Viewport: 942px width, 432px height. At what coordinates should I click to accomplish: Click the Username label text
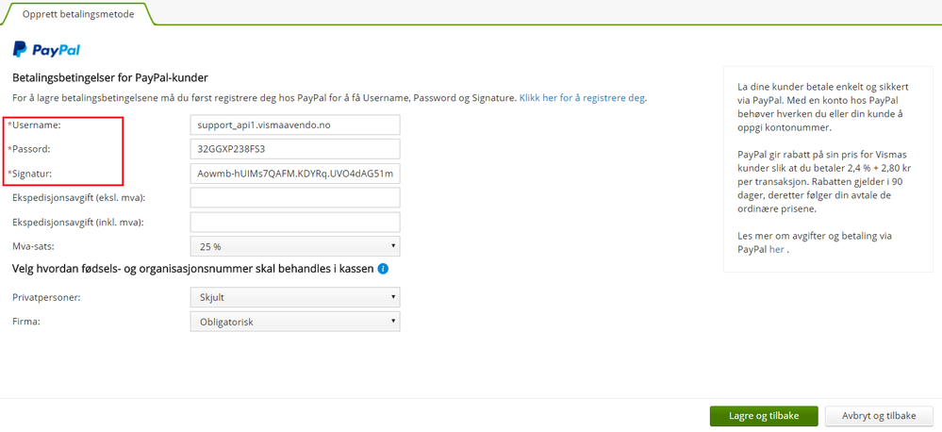(36, 125)
